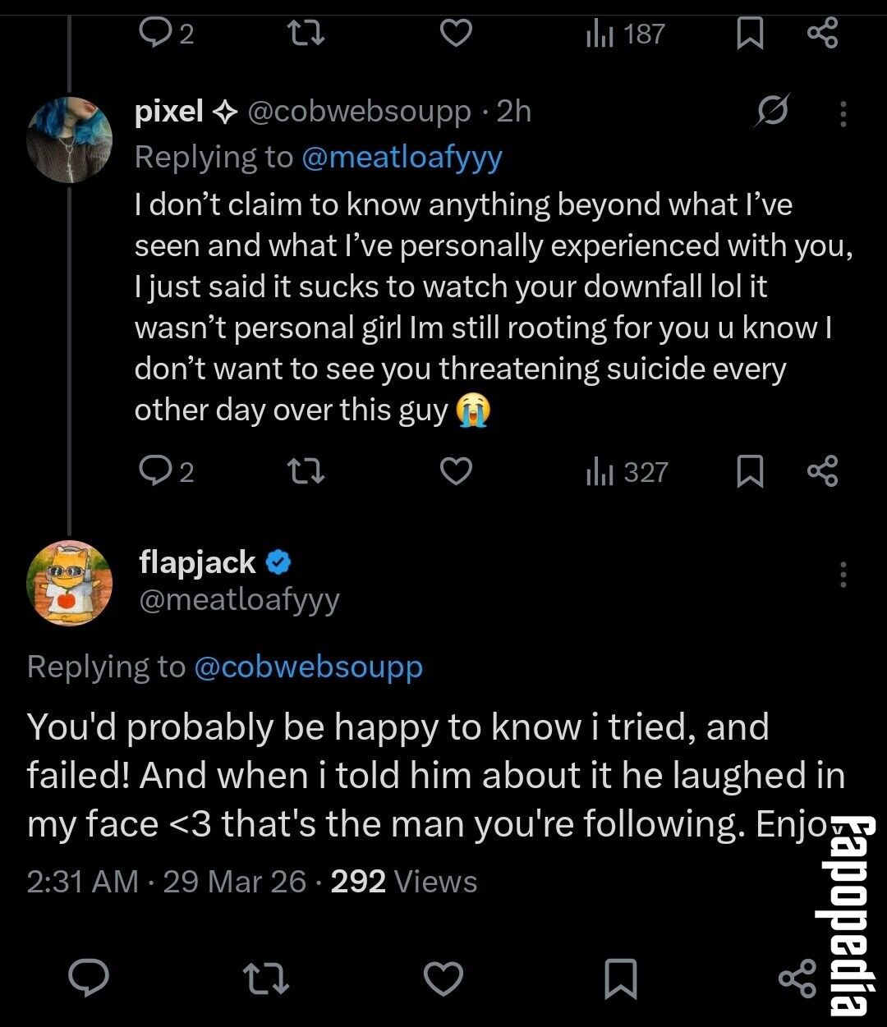887x1027 pixels.
Task: Open more options on flapjack's tweet
Action: 843,575
